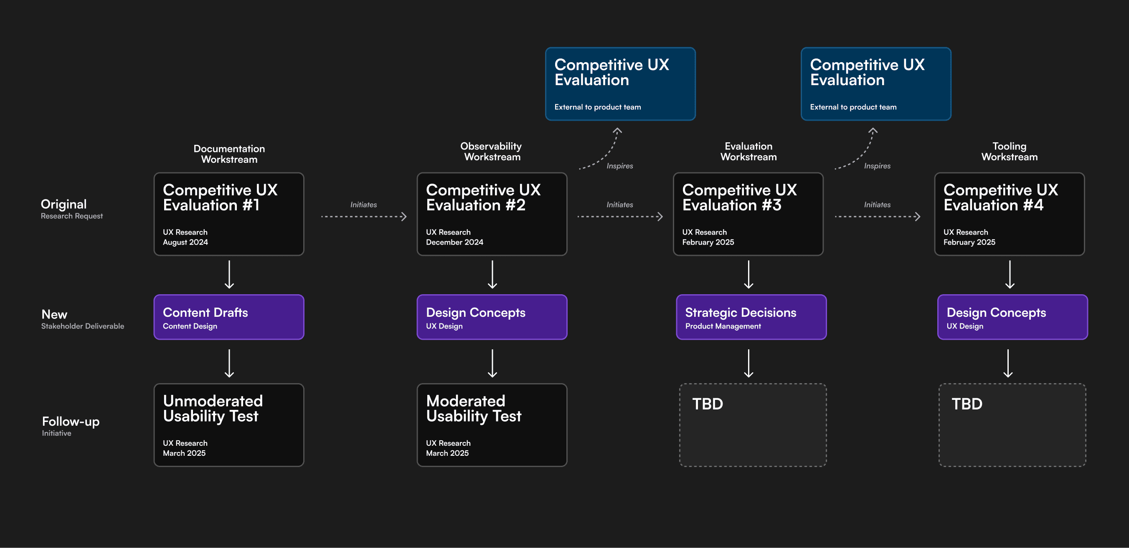
Task: Click the Documentation Workstream heading
Action: [229, 154]
